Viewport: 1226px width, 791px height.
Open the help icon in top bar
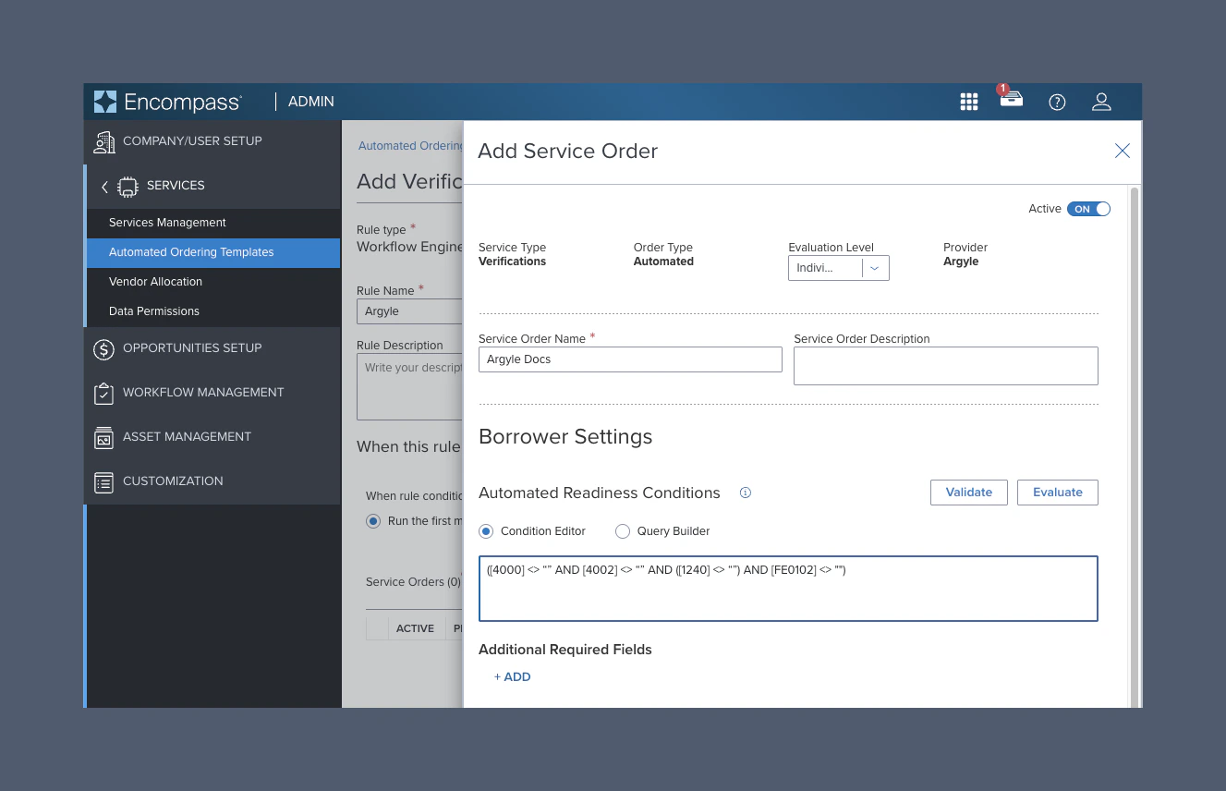click(x=1057, y=102)
